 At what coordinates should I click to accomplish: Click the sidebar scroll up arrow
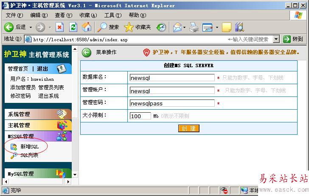point(75,49)
